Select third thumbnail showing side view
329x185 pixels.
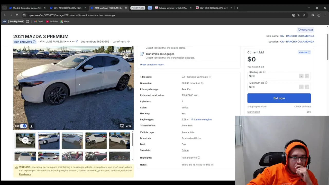tap(72, 141)
